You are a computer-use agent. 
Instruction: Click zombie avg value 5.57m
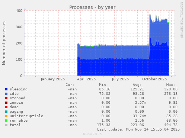[x=141, y=103]
